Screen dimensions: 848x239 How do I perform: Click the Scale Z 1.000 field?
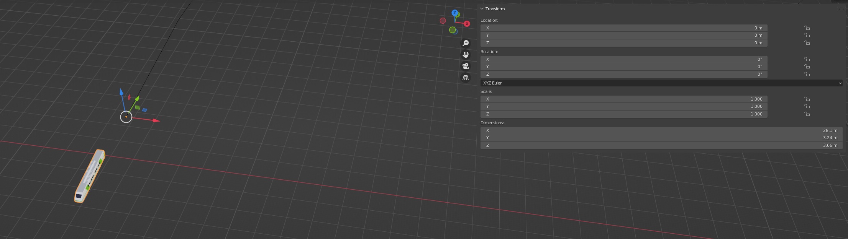coord(623,114)
